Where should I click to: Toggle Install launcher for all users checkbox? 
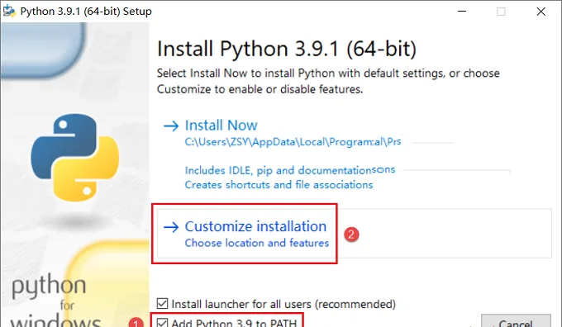click(x=162, y=303)
